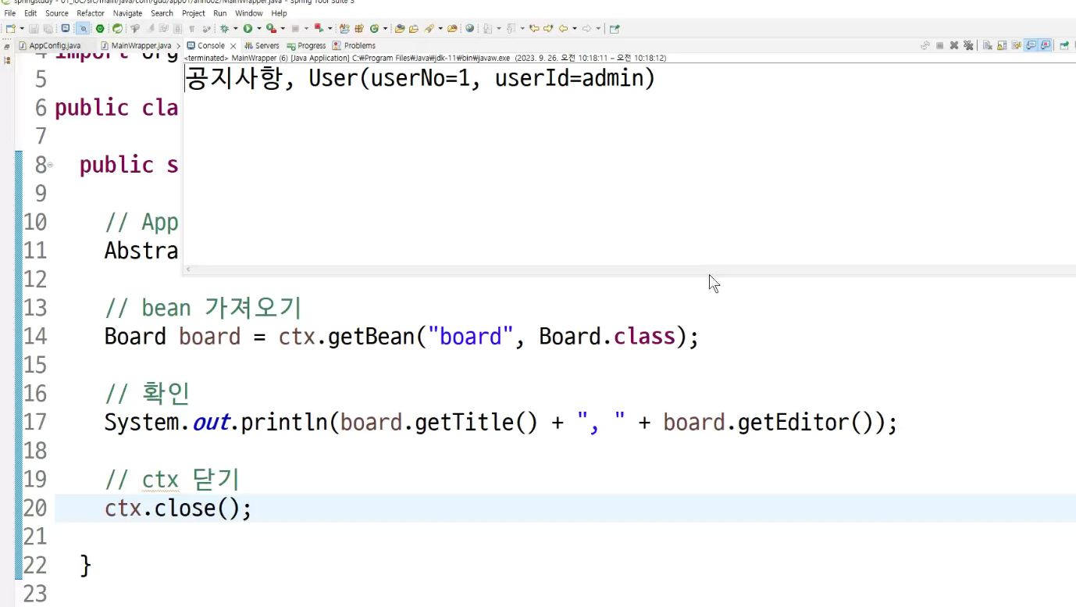The image size is (1076, 607).
Task: Click the Pin Editor icon
Action: coord(615,29)
